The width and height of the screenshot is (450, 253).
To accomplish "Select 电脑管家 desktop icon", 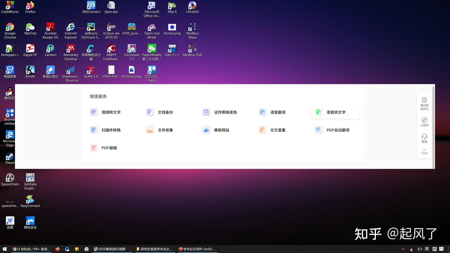I will (10, 72).
